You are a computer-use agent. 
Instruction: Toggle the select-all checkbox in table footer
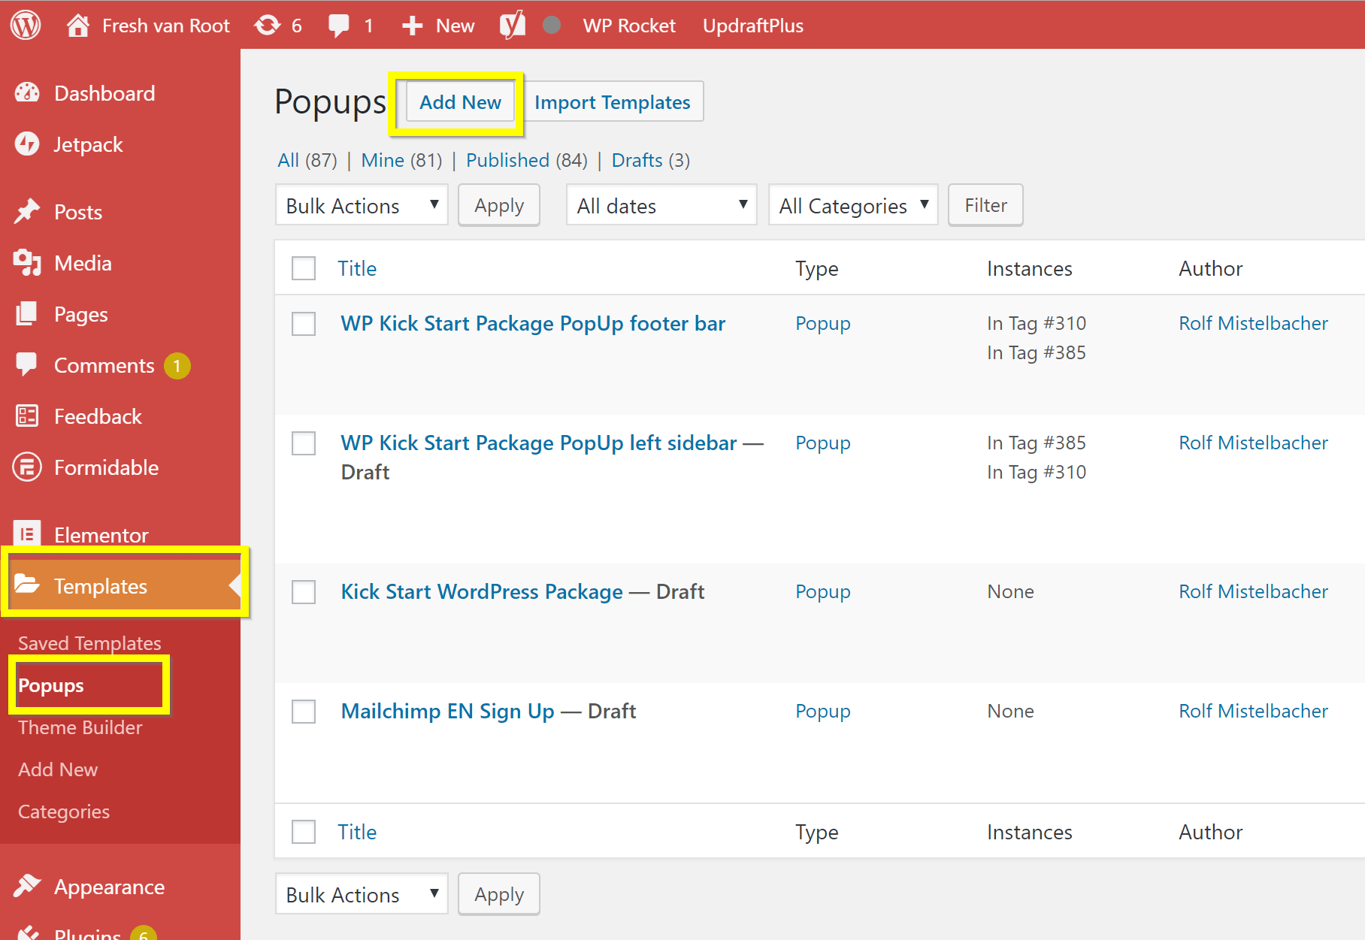(304, 832)
